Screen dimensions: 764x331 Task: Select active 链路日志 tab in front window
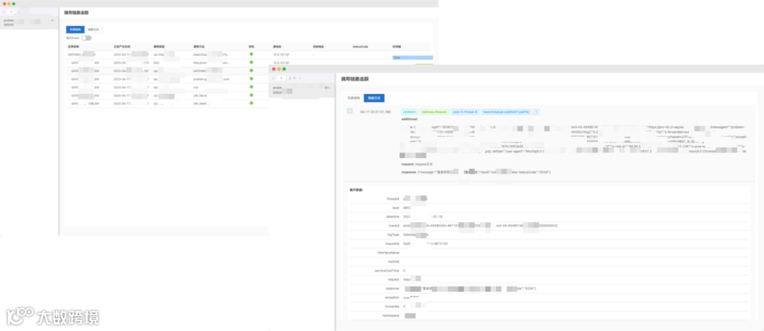click(374, 98)
